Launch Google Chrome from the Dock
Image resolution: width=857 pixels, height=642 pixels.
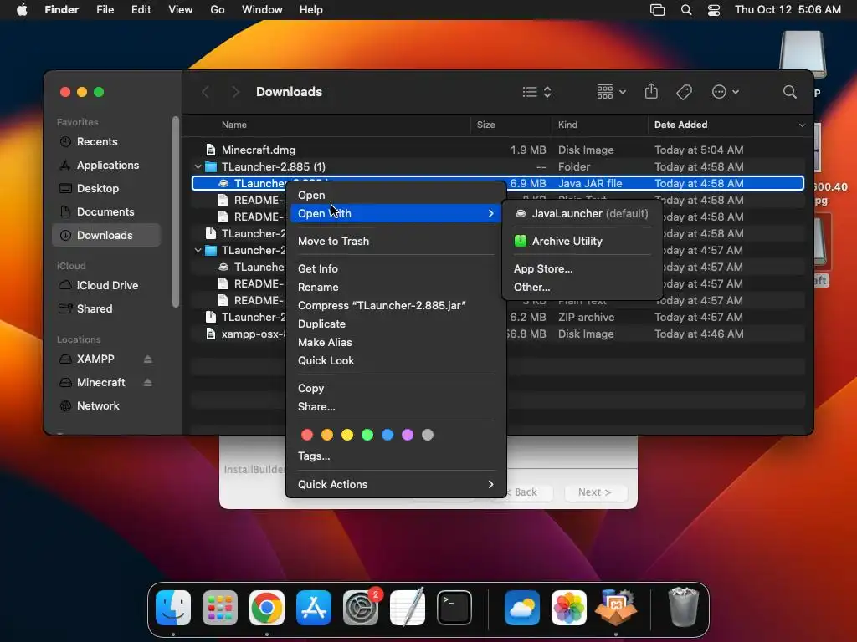267,608
